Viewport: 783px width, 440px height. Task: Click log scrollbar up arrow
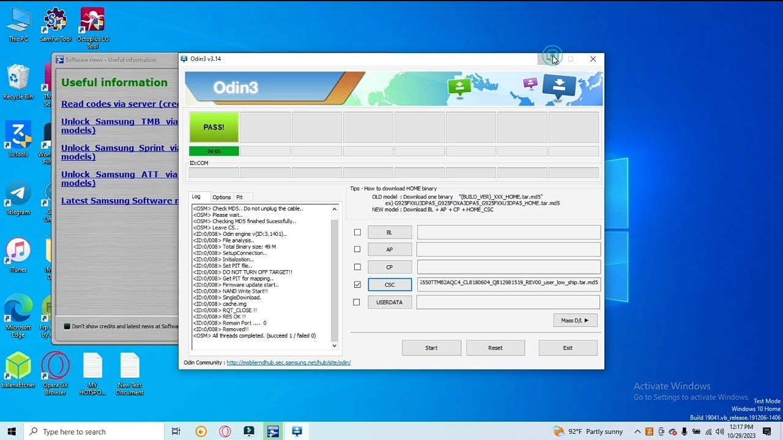(334, 209)
